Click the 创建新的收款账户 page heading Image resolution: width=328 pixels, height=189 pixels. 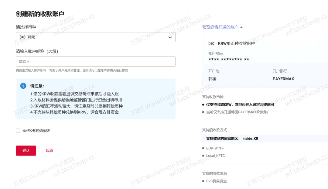click(x=40, y=14)
